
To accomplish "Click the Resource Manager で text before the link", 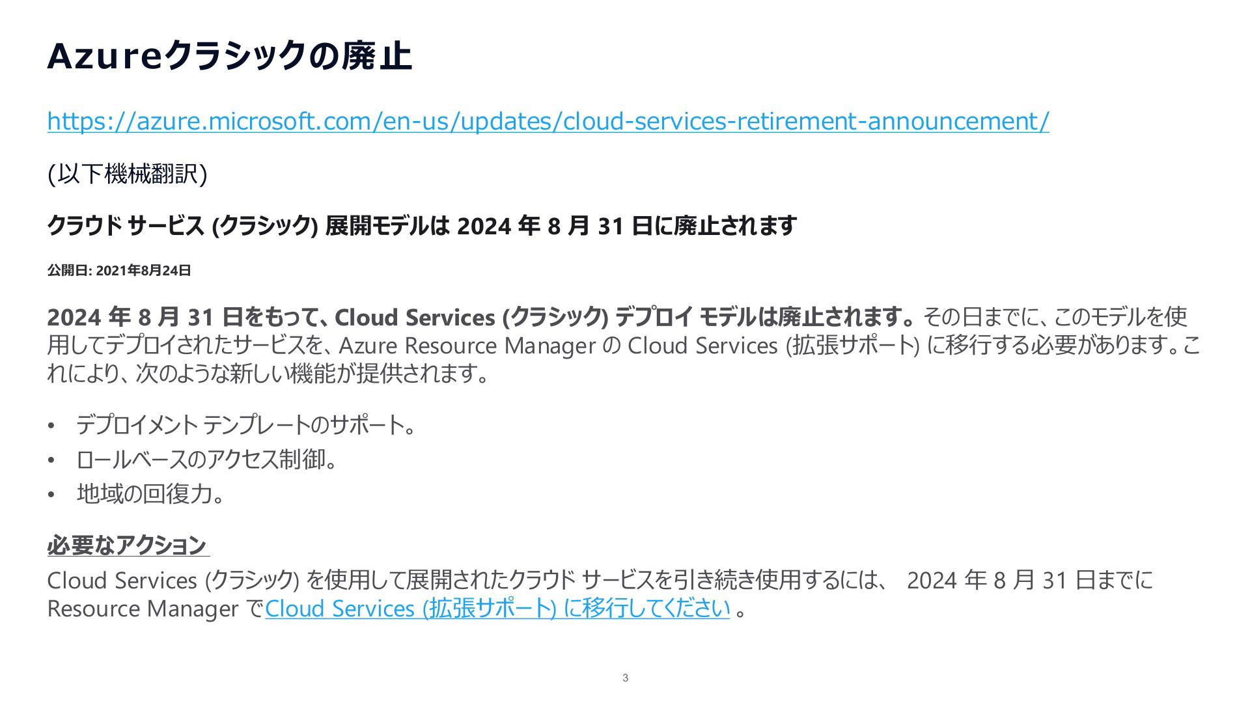I will pyautogui.click(x=156, y=609).
